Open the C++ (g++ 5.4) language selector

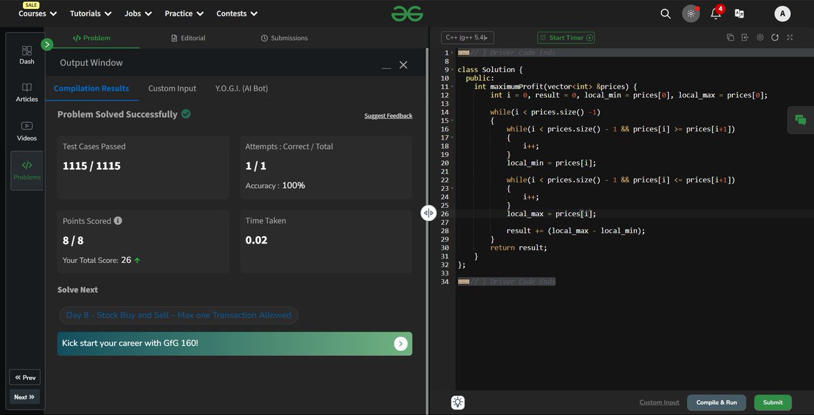(x=468, y=38)
